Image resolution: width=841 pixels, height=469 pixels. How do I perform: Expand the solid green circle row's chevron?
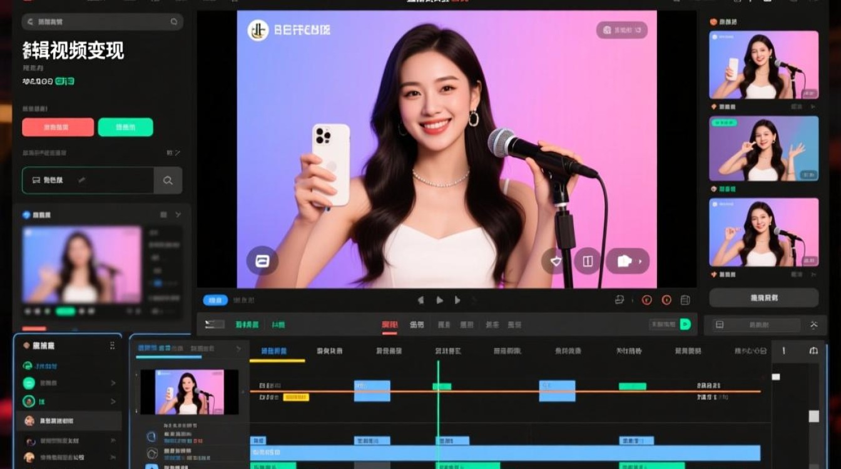113,383
